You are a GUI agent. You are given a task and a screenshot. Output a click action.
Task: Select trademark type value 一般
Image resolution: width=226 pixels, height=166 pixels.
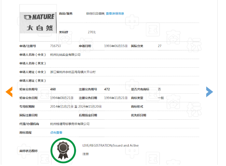[161, 98]
